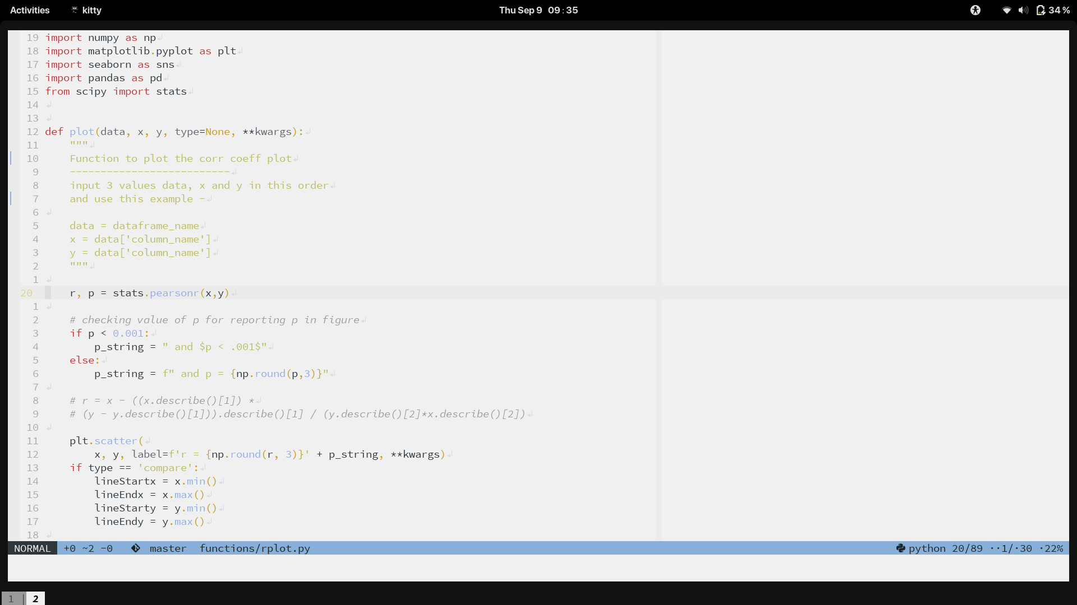1077x605 pixels.
Task: Click the battery status icon
Action: [1039, 10]
